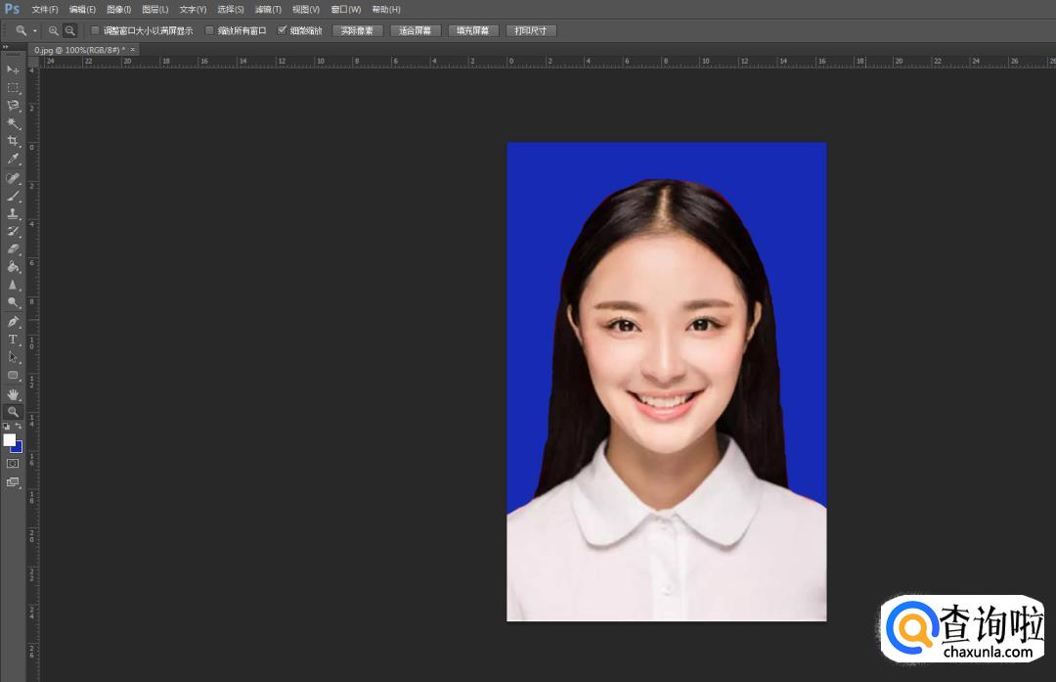Uncheck the 细微缩放 checkbox
The height and width of the screenshot is (682, 1056).
(x=283, y=30)
